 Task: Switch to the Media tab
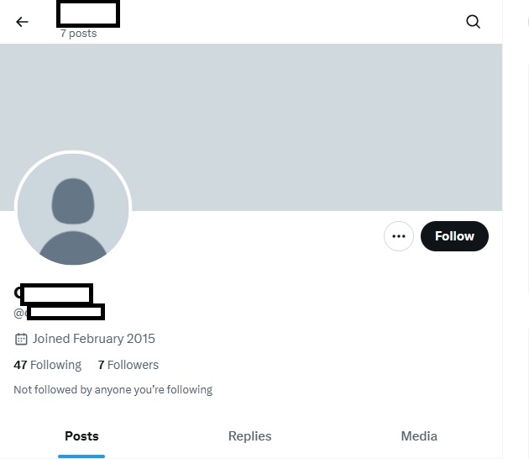pyautogui.click(x=418, y=435)
